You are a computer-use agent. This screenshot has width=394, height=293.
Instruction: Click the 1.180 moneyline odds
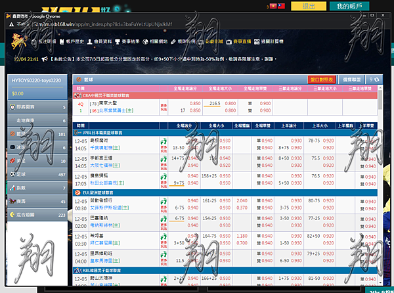click(x=242, y=236)
